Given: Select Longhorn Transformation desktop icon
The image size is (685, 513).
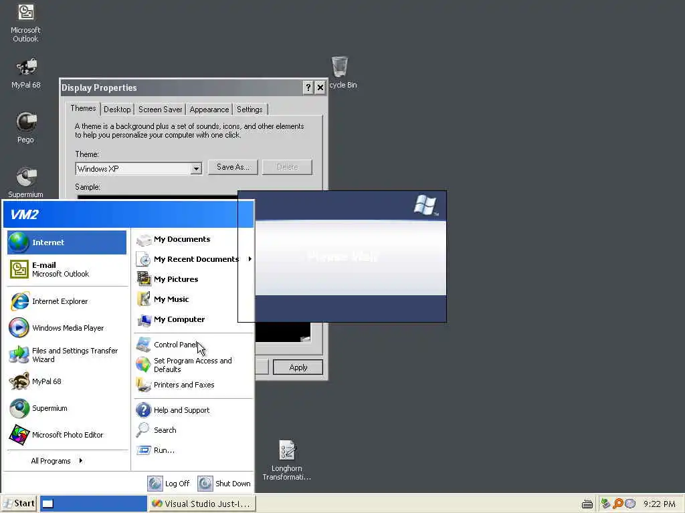Looking at the screenshot, I should (286, 460).
